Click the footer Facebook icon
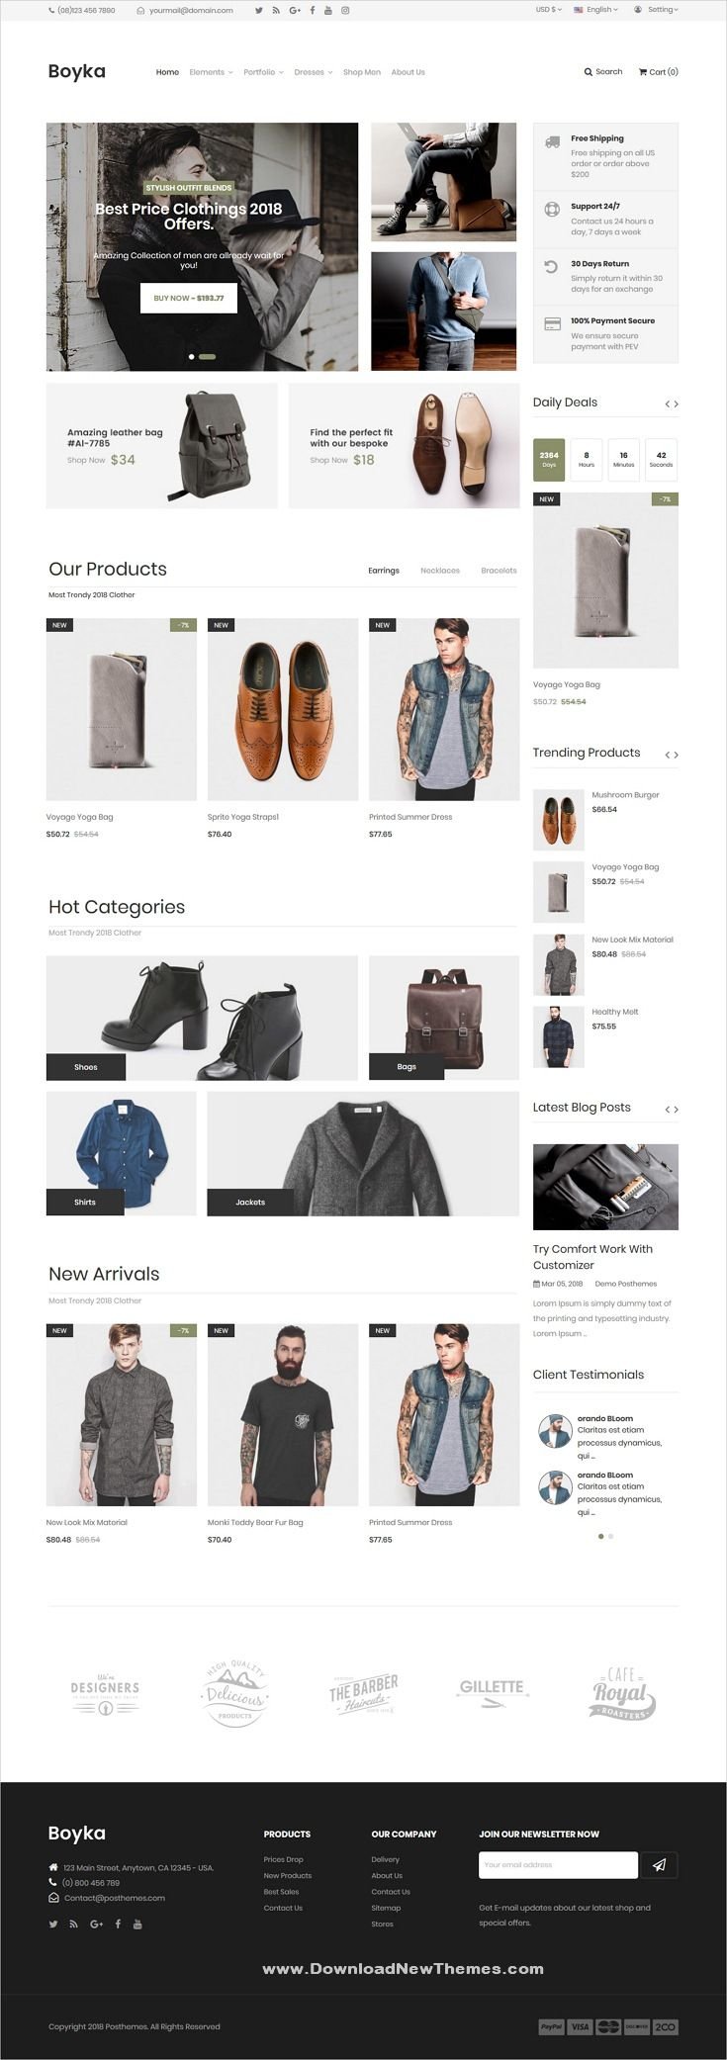 (118, 1924)
